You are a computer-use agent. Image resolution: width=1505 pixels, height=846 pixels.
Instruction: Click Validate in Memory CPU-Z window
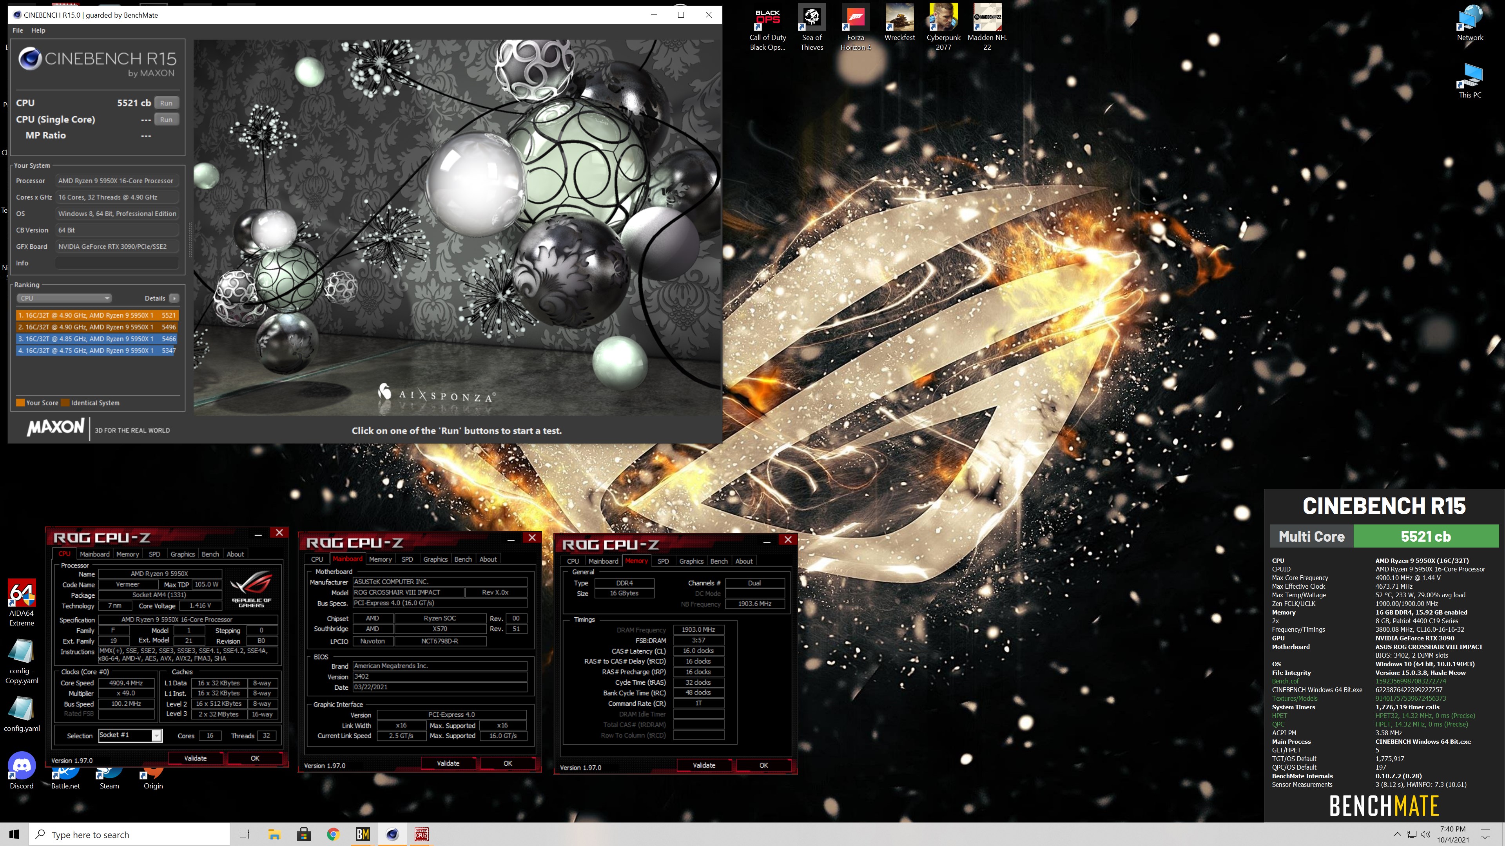coord(704,765)
